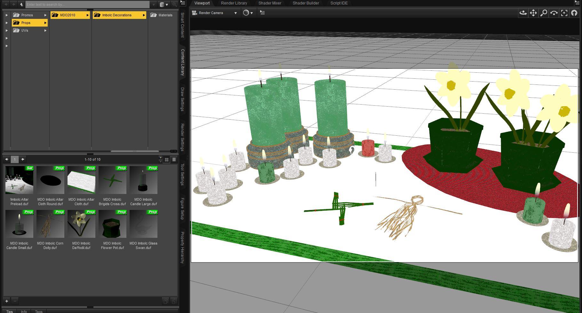Click the frame selection icon in viewport
Viewport: 582px width, 313px height.
click(564, 13)
